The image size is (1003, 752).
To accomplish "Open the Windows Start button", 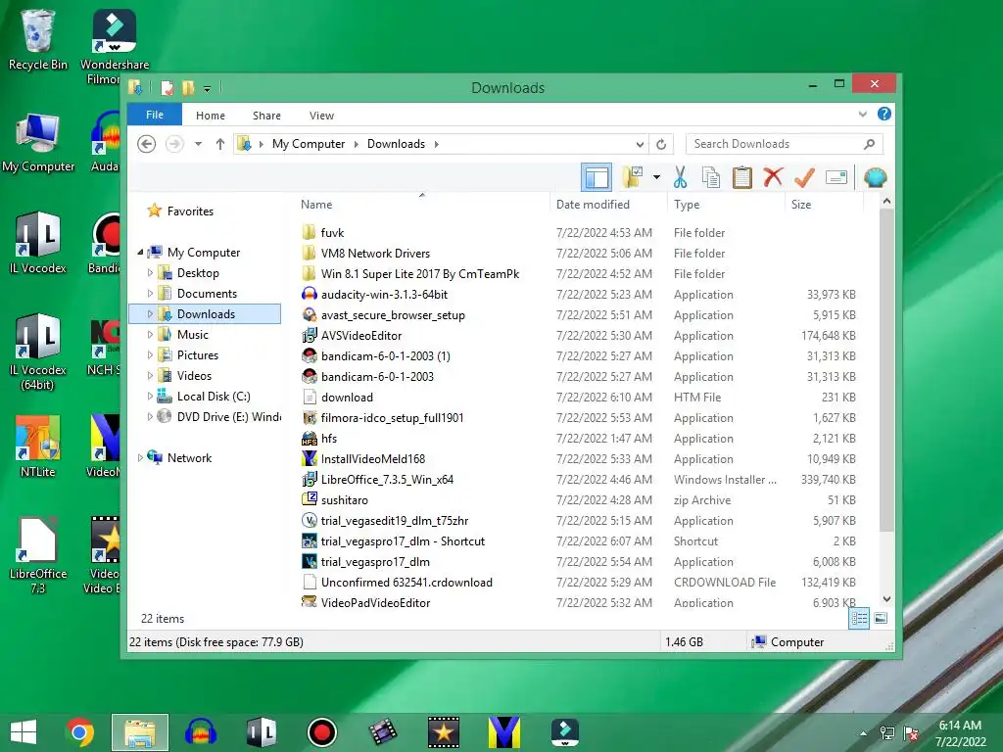I will pyautogui.click(x=24, y=732).
